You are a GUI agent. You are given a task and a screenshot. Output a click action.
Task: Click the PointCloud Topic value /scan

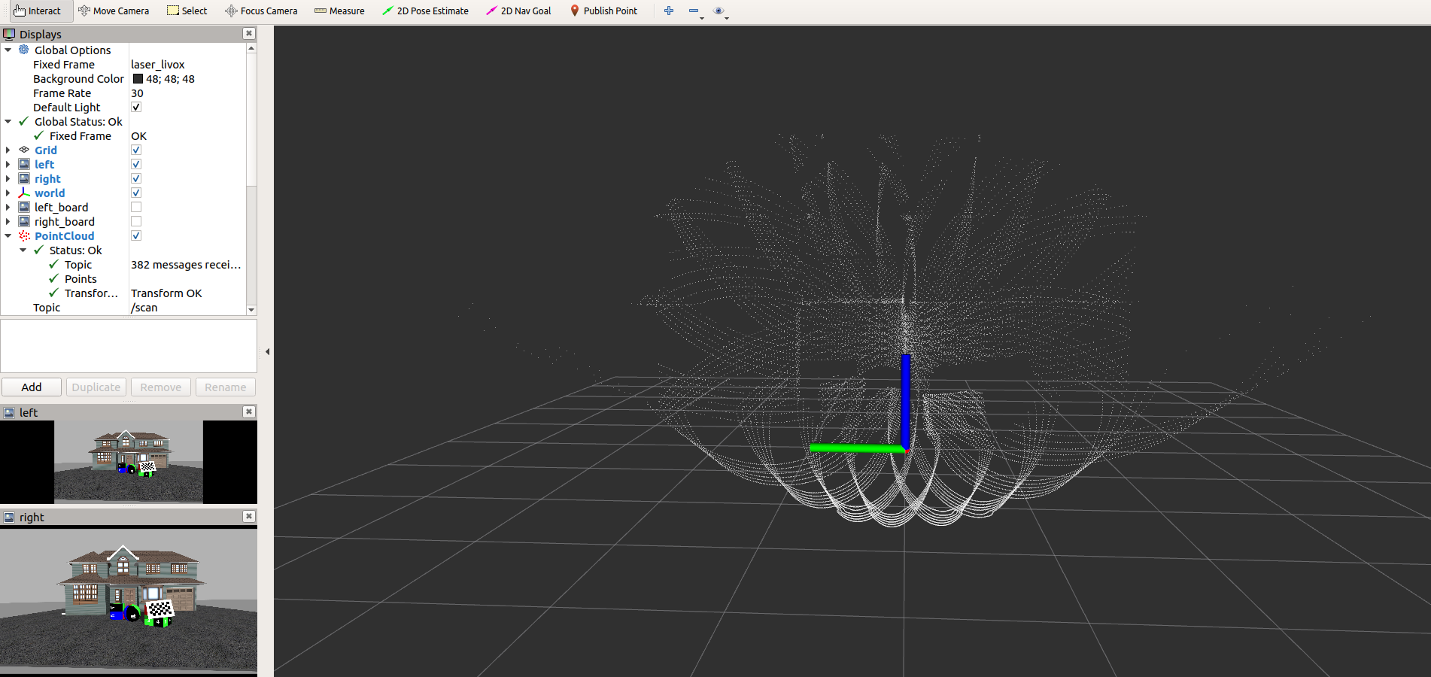144,307
